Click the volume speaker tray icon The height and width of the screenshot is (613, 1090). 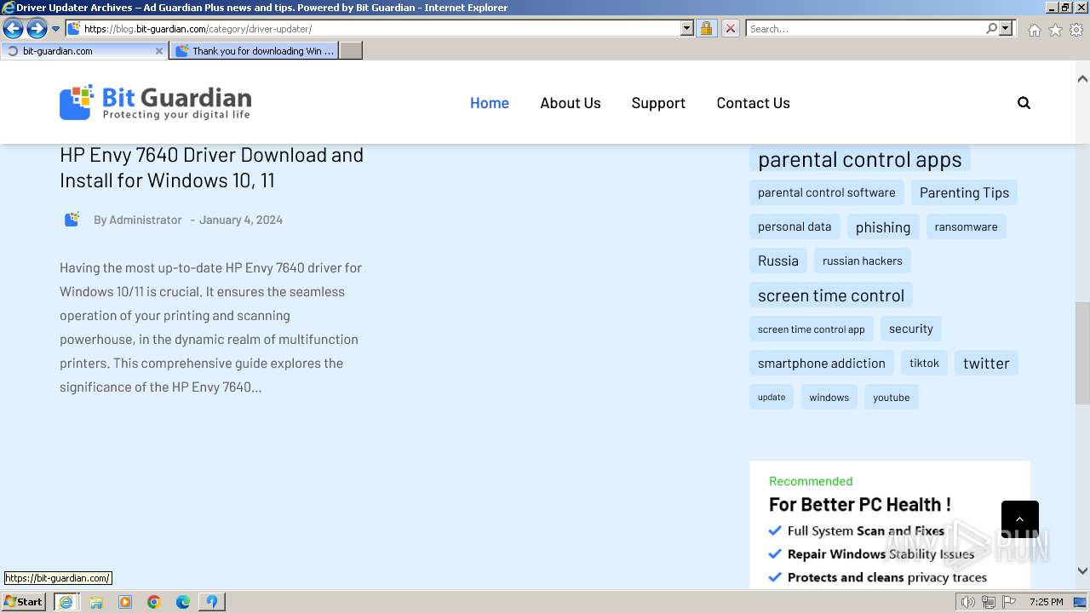tap(968, 602)
